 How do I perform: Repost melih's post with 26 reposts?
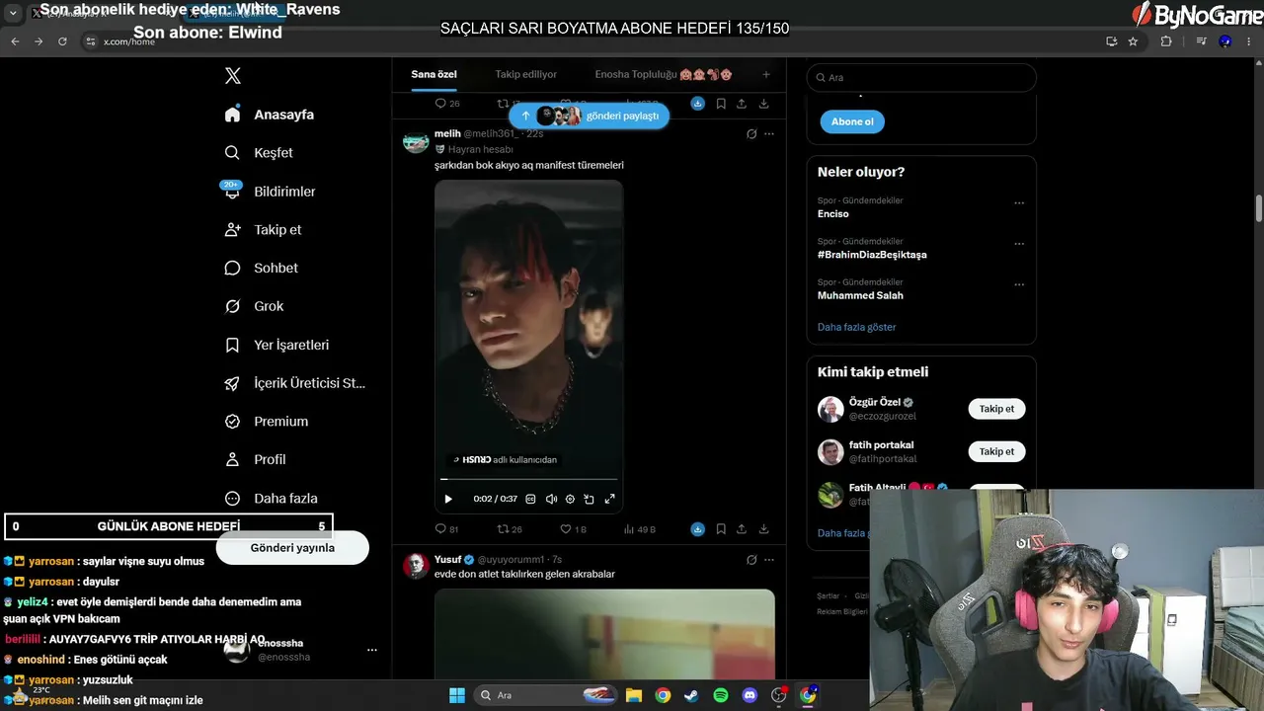(509, 529)
